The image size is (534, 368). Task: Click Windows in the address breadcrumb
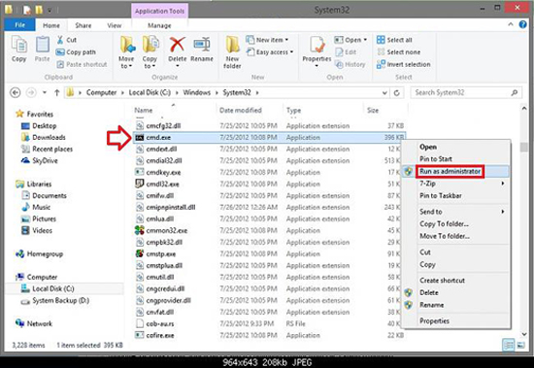click(x=196, y=92)
